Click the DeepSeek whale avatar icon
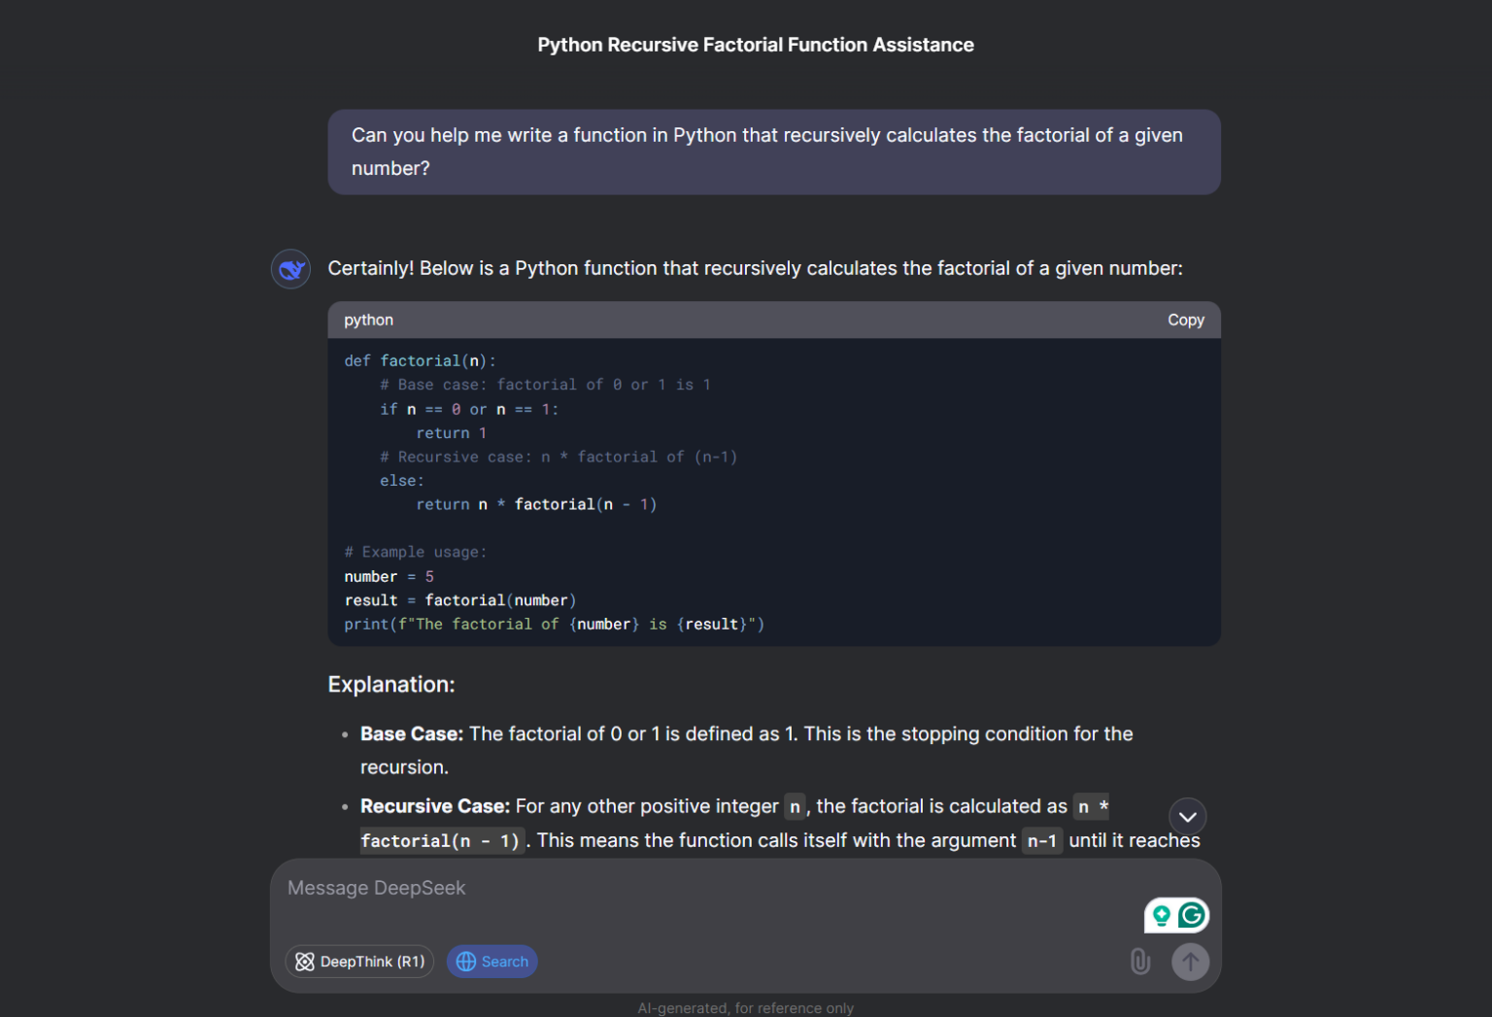Image resolution: width=1492 pixels, height=1017 pixels. pos(290,269)
